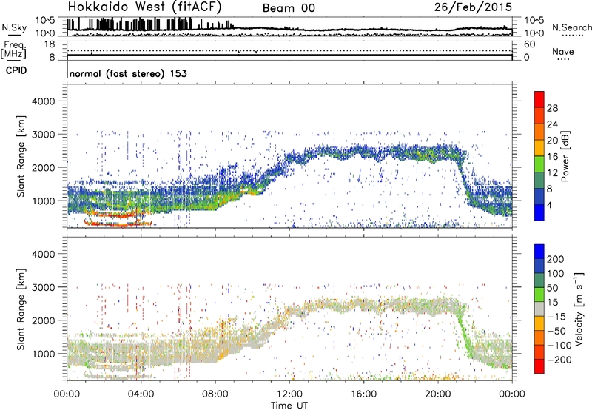The width and height of the screenshot is (592, 410).
Task: Pick the red bottom Velocity segment below -200
Action: (x=539, y=366)
